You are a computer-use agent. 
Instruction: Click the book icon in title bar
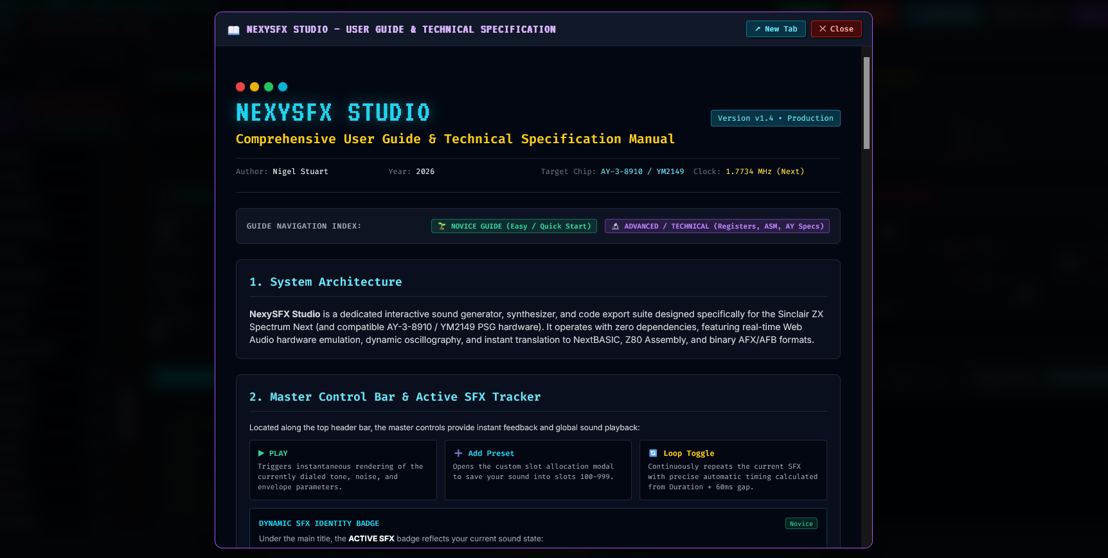click(234, 30)
